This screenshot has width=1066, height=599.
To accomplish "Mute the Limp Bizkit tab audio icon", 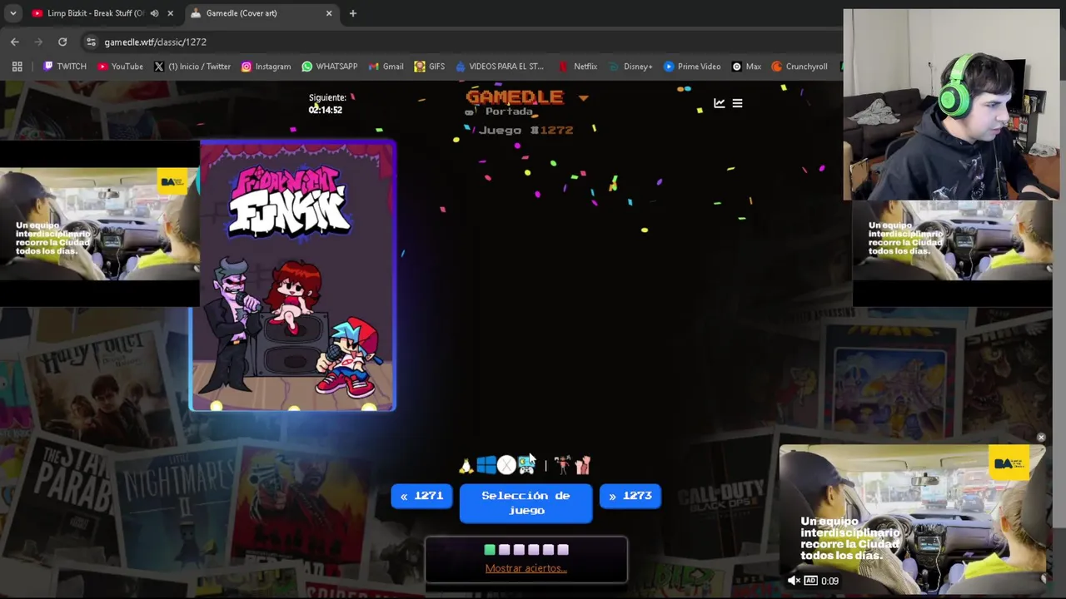I will pyautogui.click(x=154, y=13).
